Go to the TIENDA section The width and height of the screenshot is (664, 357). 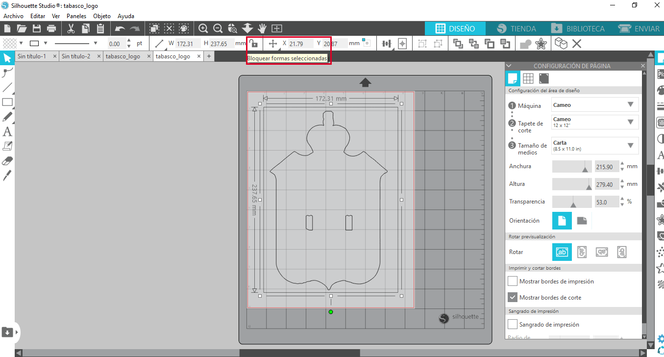[x=516, y=28]
